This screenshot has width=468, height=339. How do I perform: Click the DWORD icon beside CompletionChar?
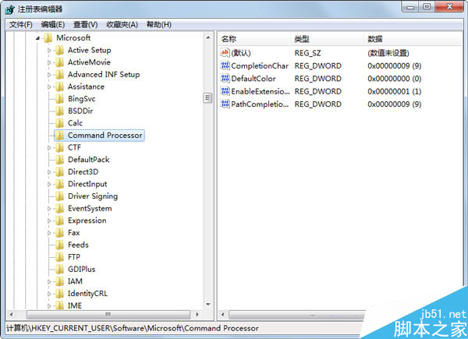coord(225,65)
